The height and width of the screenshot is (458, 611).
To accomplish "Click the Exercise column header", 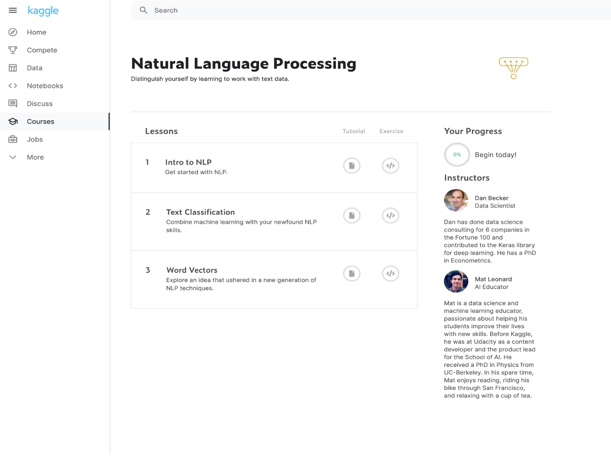I will 391,131.
